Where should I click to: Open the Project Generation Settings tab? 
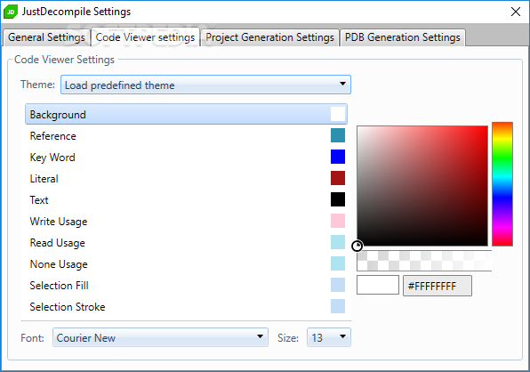269,37
